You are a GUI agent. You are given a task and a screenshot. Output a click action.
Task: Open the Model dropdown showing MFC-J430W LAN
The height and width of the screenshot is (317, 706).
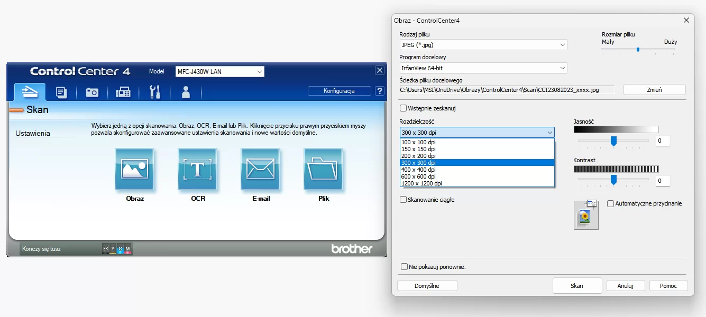click(219, 71)
